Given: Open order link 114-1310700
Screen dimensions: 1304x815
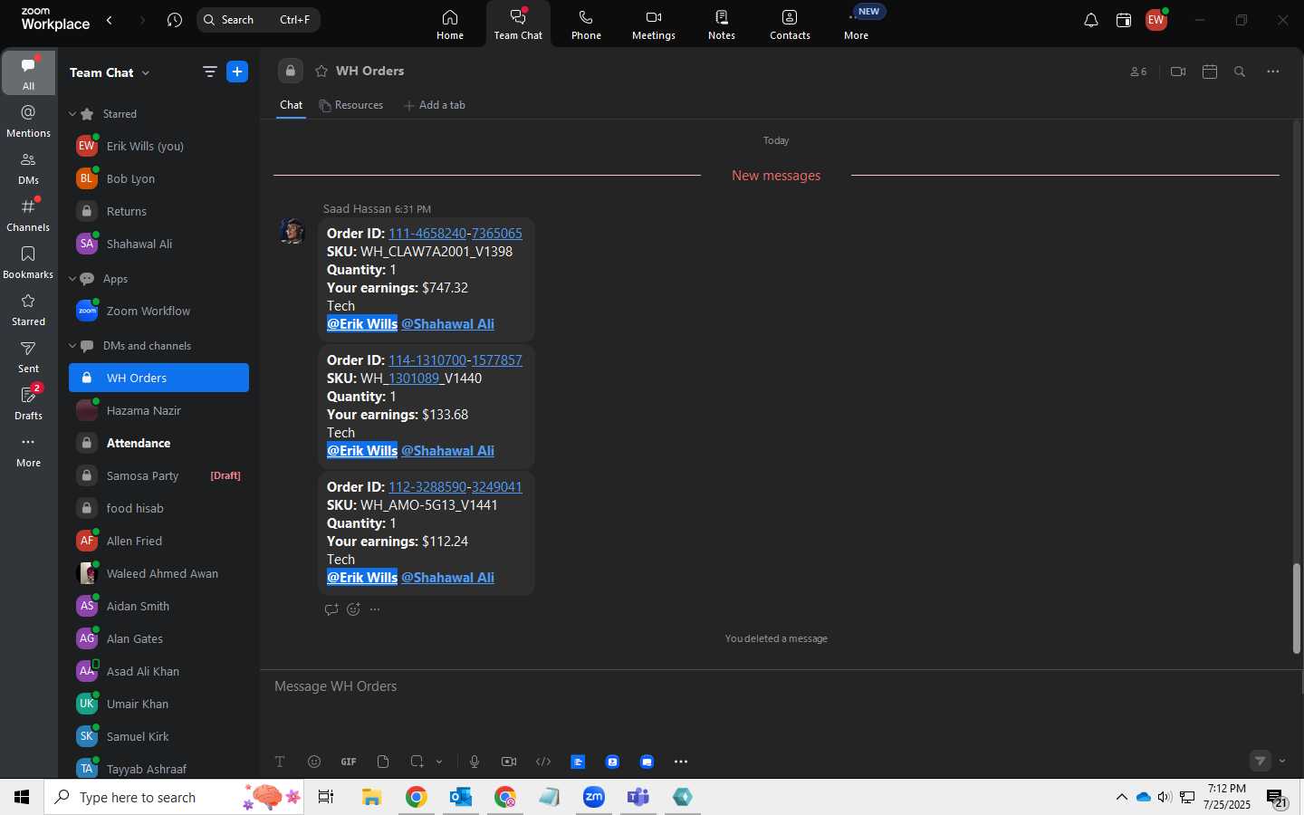Looking at the screenshot, I should pos(427,360).
